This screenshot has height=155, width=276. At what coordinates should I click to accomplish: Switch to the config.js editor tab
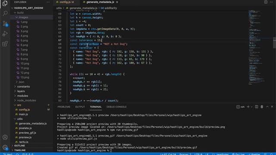pos(67,2)
